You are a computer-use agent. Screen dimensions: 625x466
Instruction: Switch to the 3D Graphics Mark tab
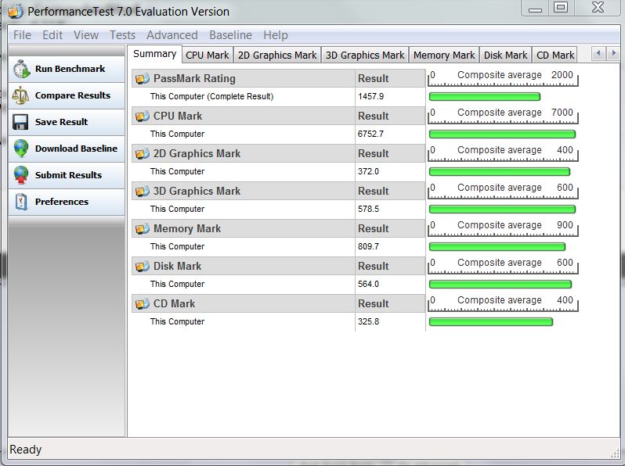pyautogui.click(x=365, y=55)
